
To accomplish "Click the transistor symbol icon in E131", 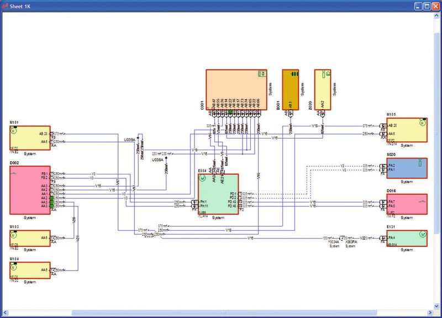I will 423,234.
